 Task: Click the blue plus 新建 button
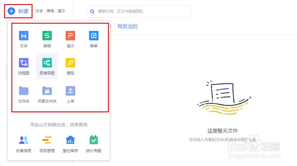pyautogui.click(x=18, y=11)
